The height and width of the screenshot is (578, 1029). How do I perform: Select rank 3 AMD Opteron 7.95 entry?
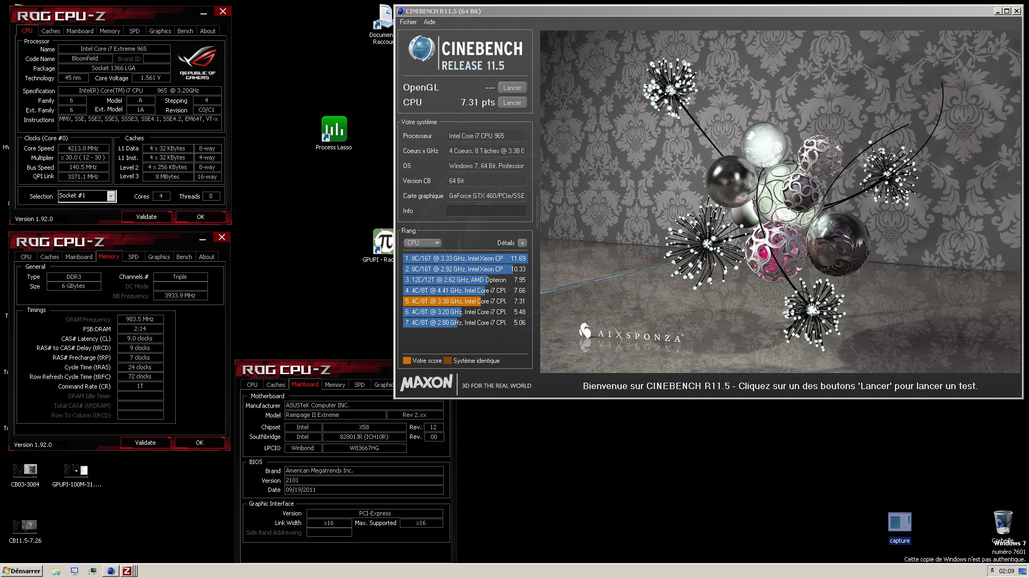465,280
